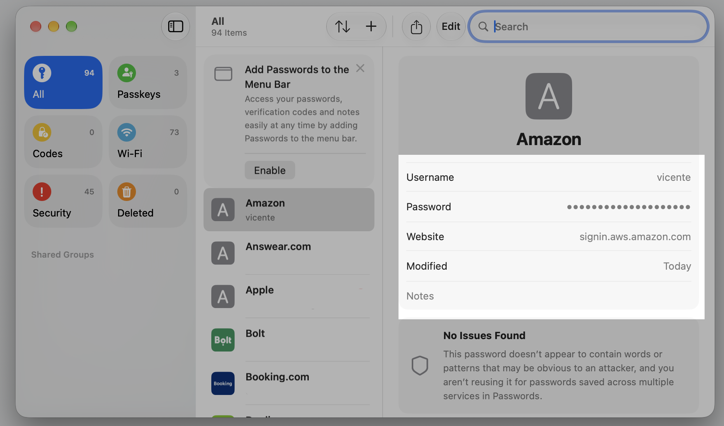This screenshot has height=426, width=724.
Task: Click the blue Wi-Fi icon
Action: pos(127,132)
